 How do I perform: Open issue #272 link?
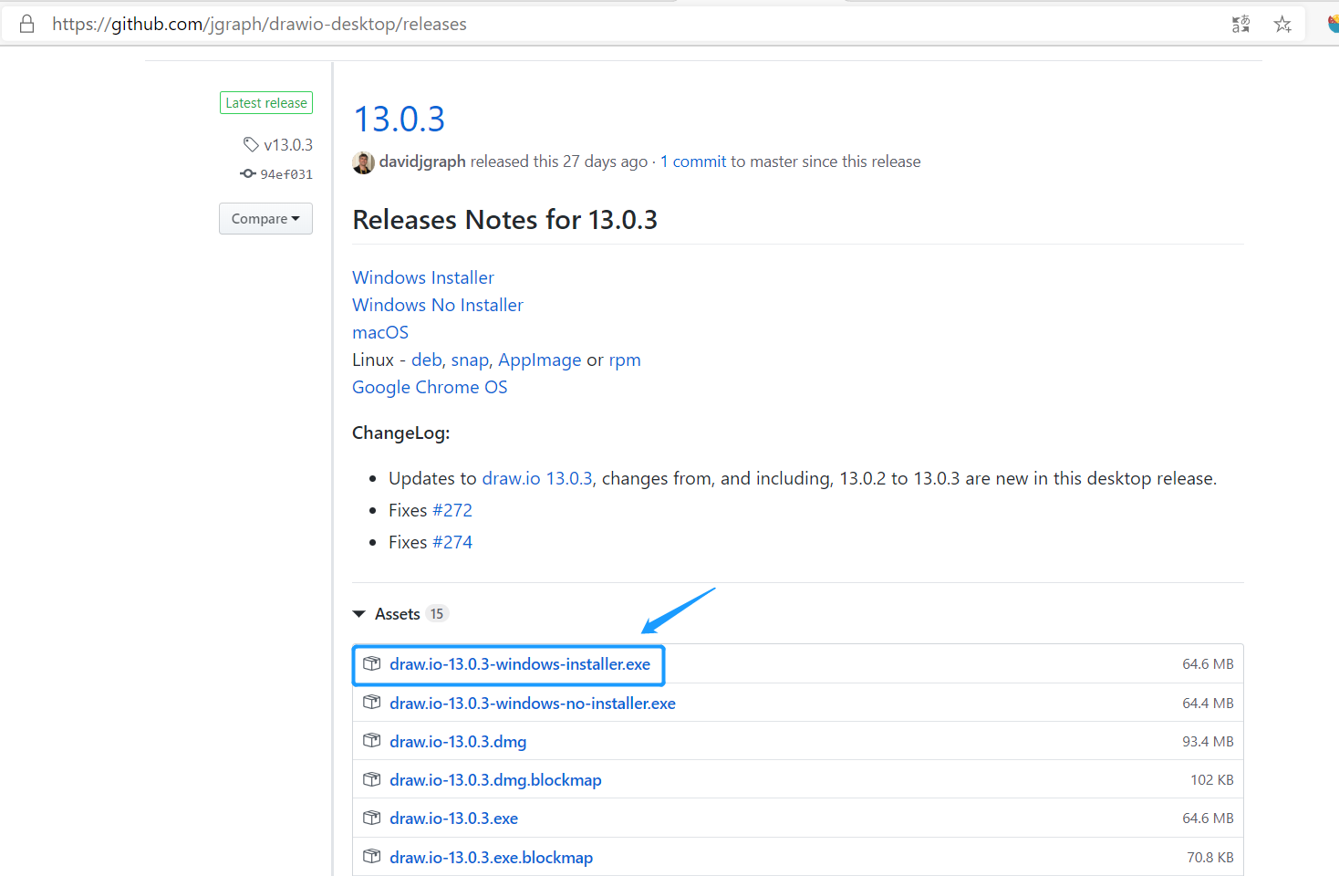(x=452, y=510)
